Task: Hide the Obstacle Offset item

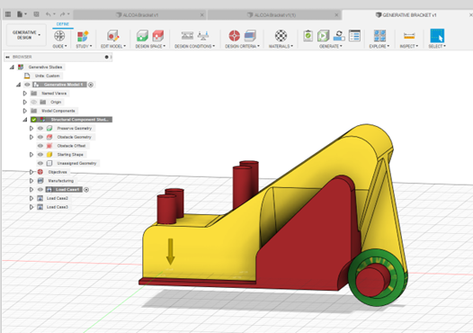Action: tap(40, 146)
